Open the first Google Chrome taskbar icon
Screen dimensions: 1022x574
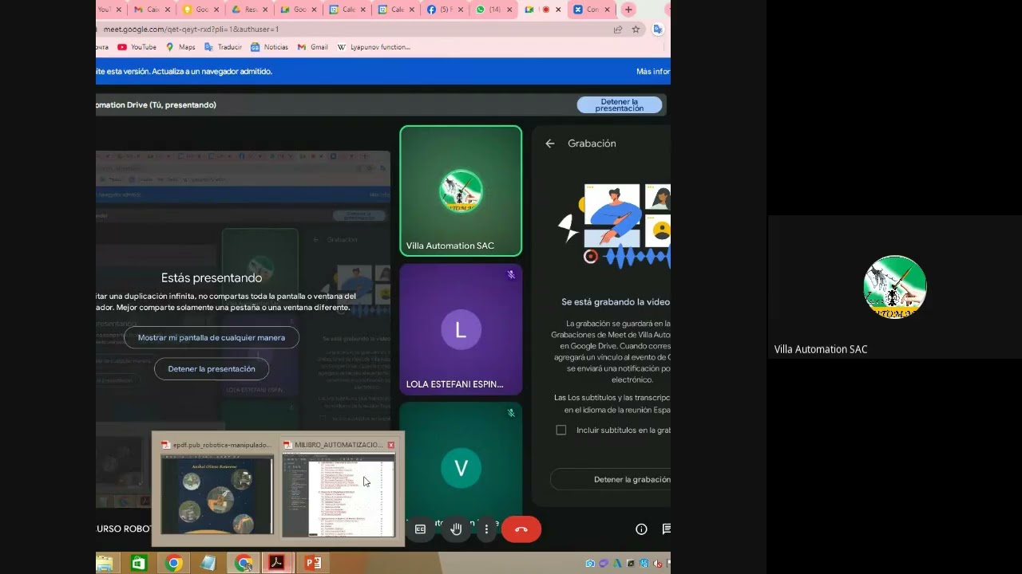(x=173, y=564)
